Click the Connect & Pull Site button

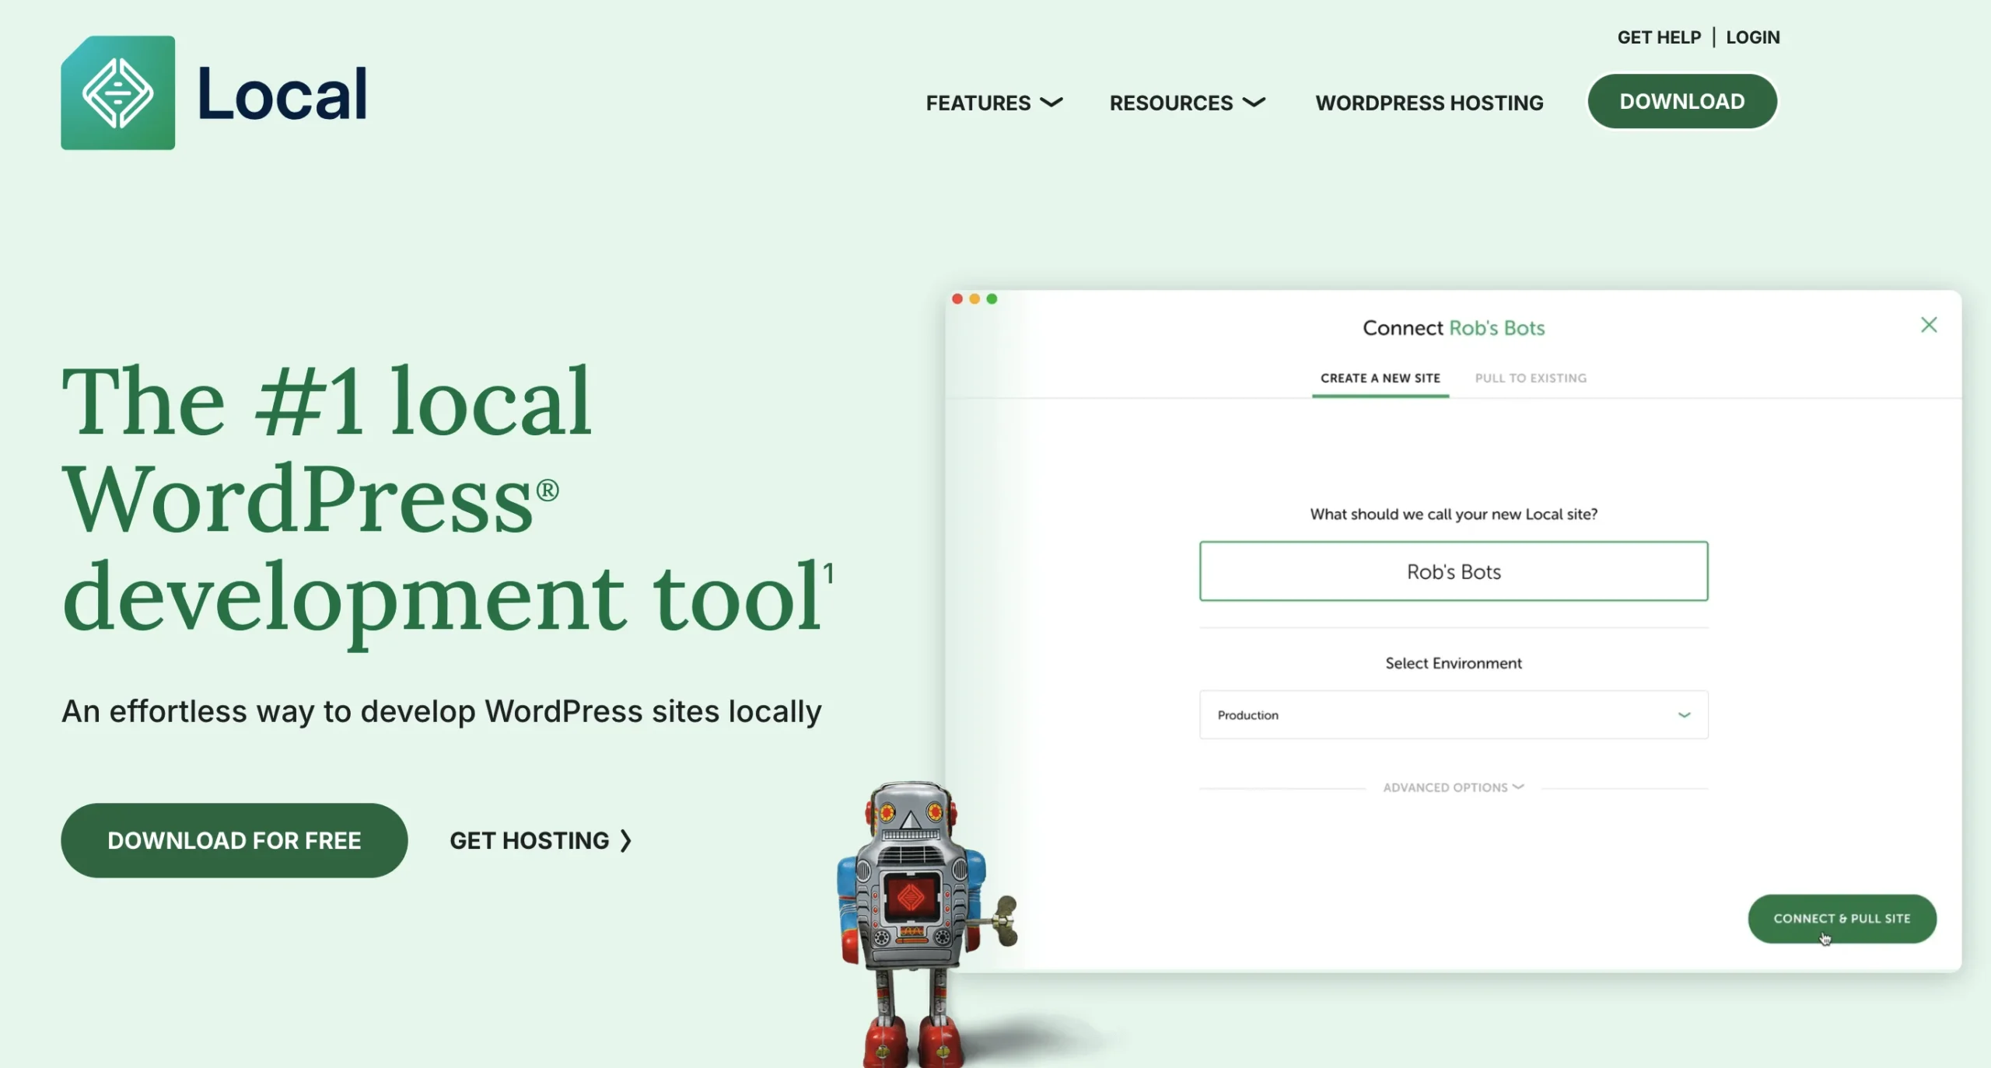(x=1841, y=918)
